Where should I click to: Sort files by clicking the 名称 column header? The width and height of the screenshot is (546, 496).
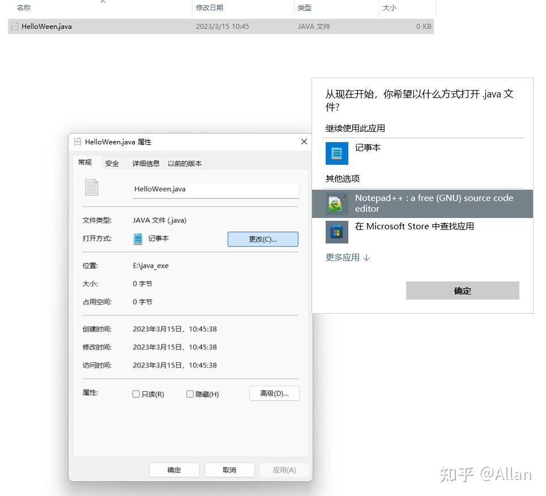pos(23,7)
